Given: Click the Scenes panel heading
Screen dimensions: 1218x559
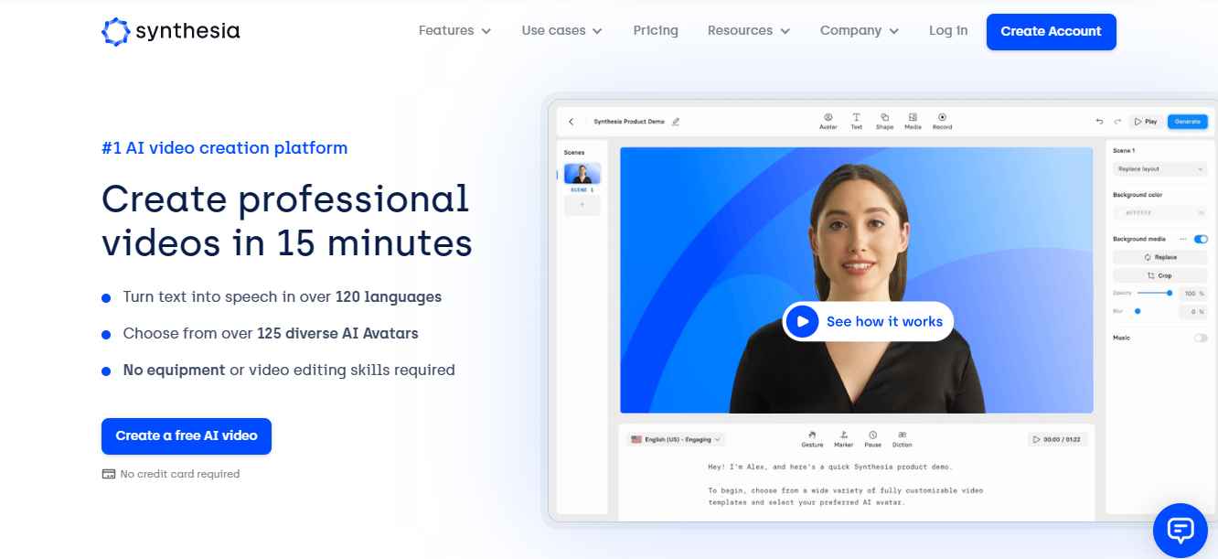Looking at the screenshot, I should pos(574,153).
